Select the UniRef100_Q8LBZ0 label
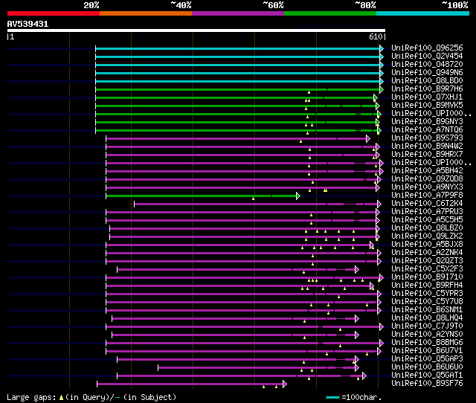The width and height of the screenshot is (476, 403). 427,228
